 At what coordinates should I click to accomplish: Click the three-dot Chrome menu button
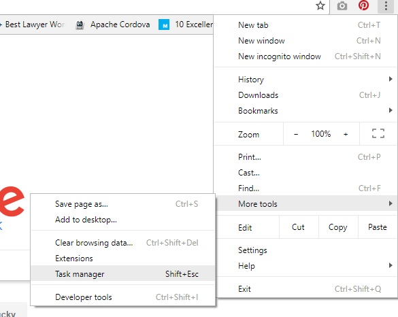[x=386, y=6]
